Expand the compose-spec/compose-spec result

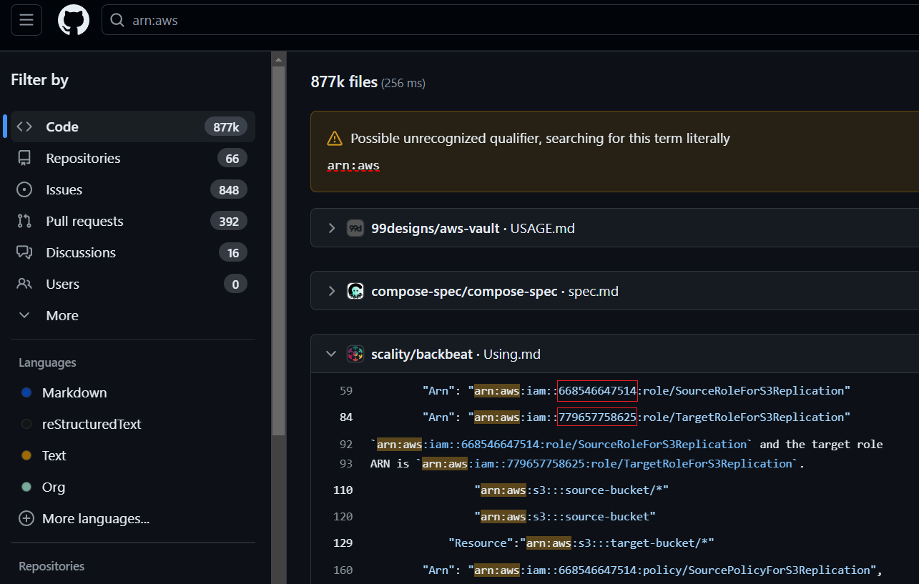[x=331, y=291]
